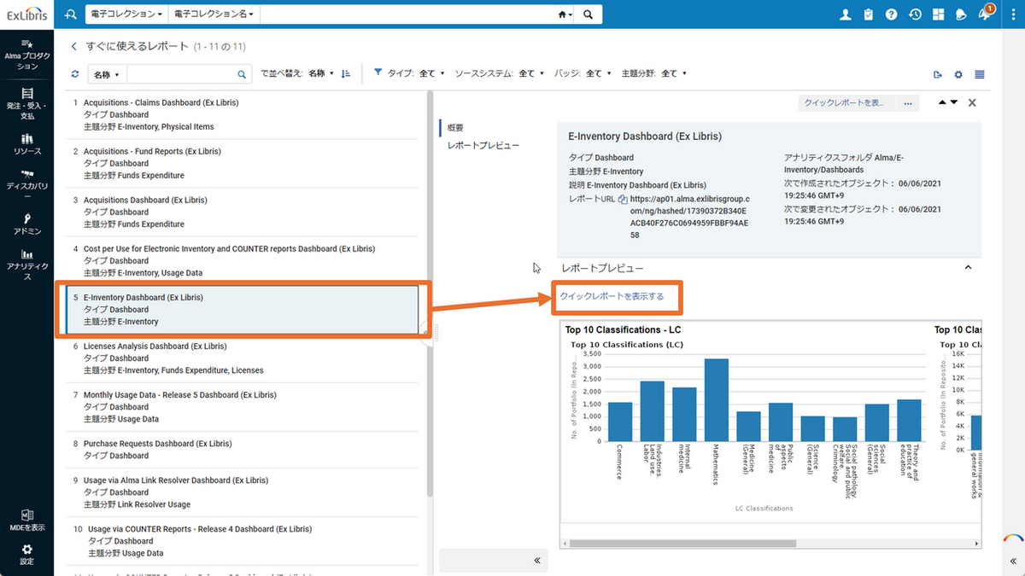Expand the 電子コレクション search type dropdown
Screen dimensions: 1025x576
click(x=126, y=15)
